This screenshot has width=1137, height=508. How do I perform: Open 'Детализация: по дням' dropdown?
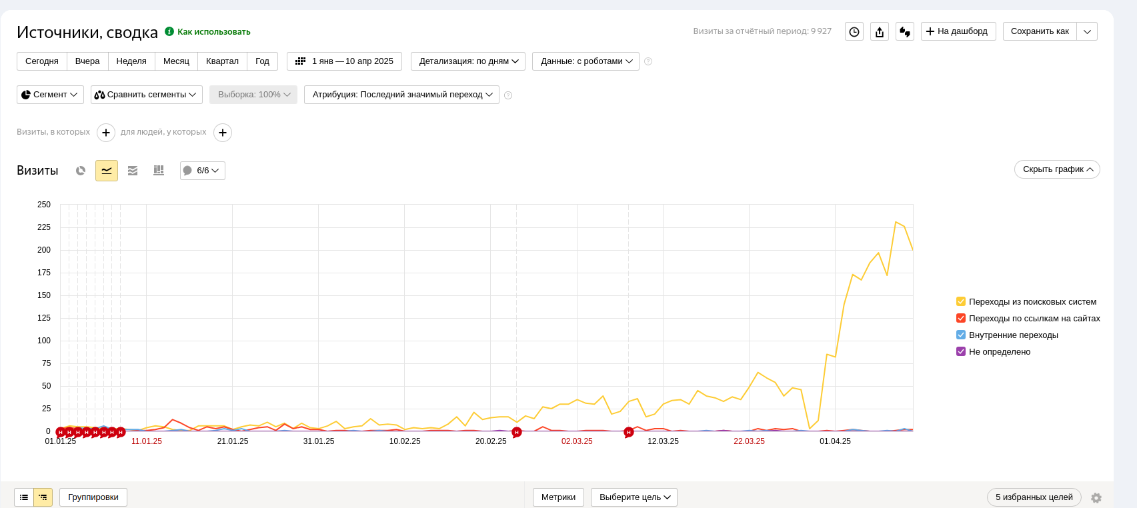[x=468, y=61]
